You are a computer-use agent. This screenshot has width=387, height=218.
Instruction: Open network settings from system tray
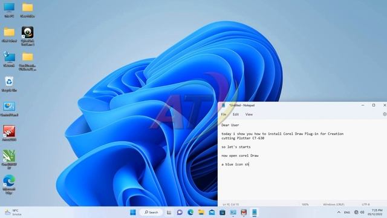pos(356,213)
